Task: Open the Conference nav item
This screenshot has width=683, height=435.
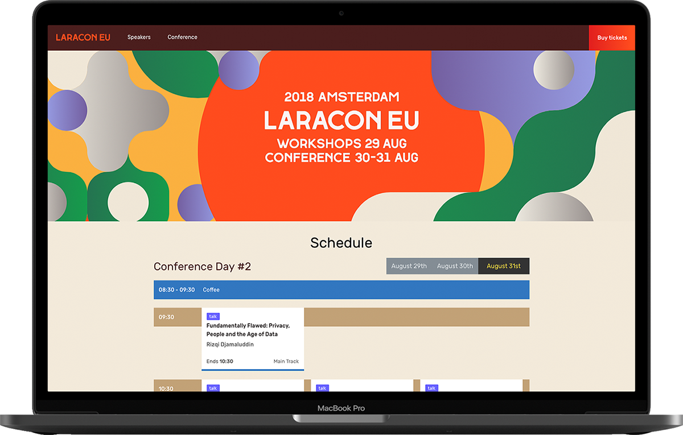Action: 182,38
